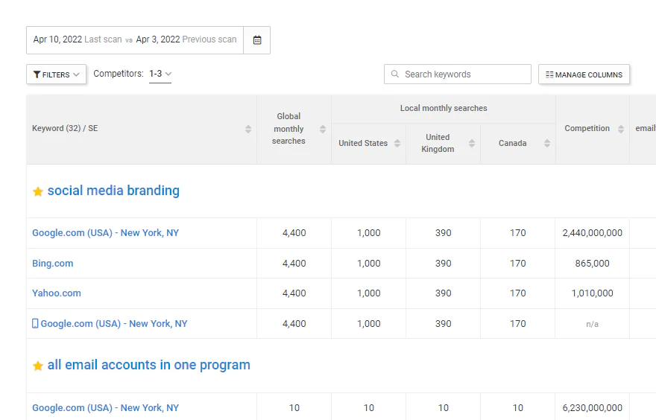Sort Global monthly searches column
The width and height of the screenshot is (656, 420).
click(323, 129)
